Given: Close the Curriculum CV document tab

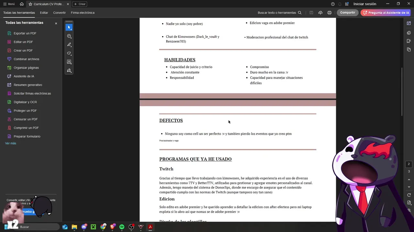Looking at the screenshot, I should [68, 4].
